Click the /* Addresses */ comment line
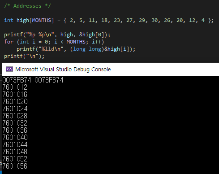Screen dimensions: 219x174 point(27,6)
